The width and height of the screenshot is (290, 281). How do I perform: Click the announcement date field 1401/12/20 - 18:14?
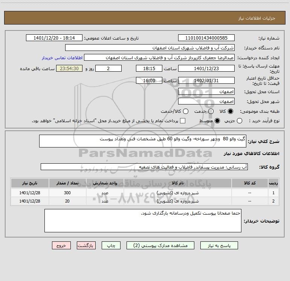[x=54, y=38]
